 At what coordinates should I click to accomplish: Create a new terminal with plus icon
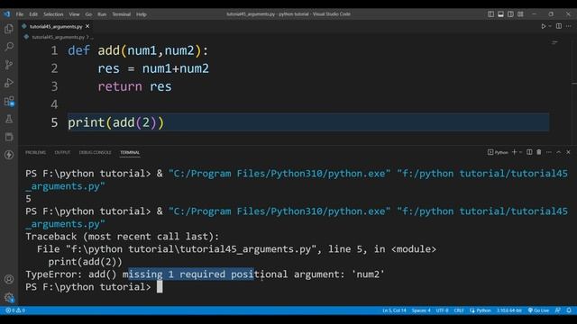[514, 152]
